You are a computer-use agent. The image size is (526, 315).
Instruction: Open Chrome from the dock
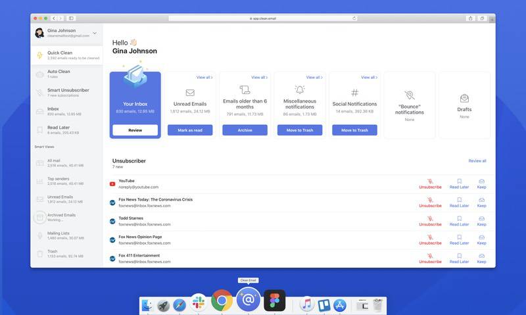coord(222,301)
